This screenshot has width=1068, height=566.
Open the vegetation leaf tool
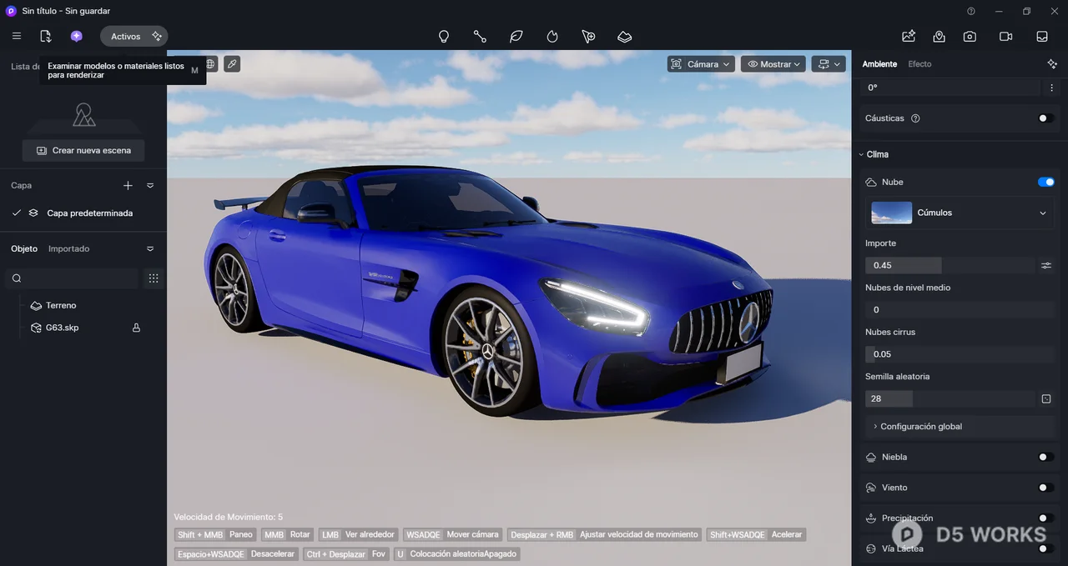516,37
